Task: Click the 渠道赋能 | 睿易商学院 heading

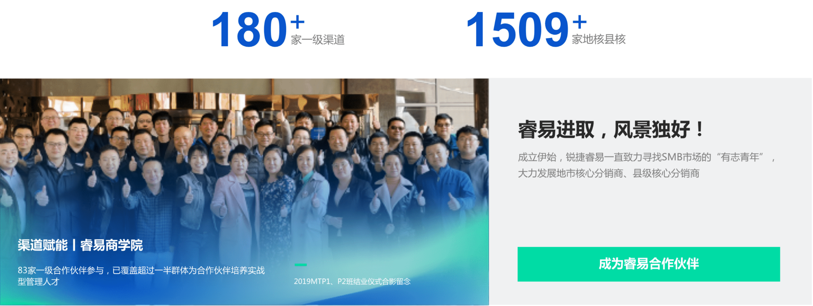Action: pyautogui.click(x=80, y=245)
